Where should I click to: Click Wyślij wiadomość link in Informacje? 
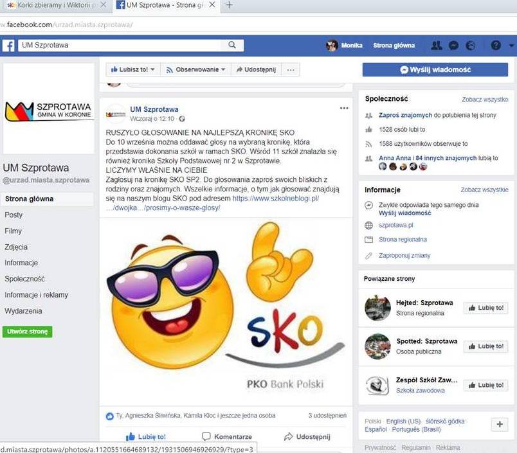[x=405, y=213]
